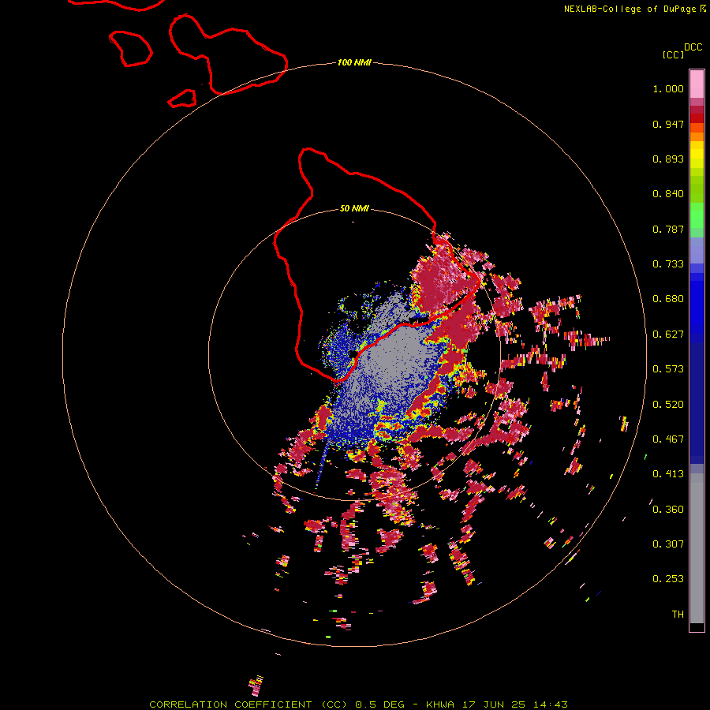710x710 pixels.
Task: Pick the orange color bar swatch
Action: click(x=697, y=136)
